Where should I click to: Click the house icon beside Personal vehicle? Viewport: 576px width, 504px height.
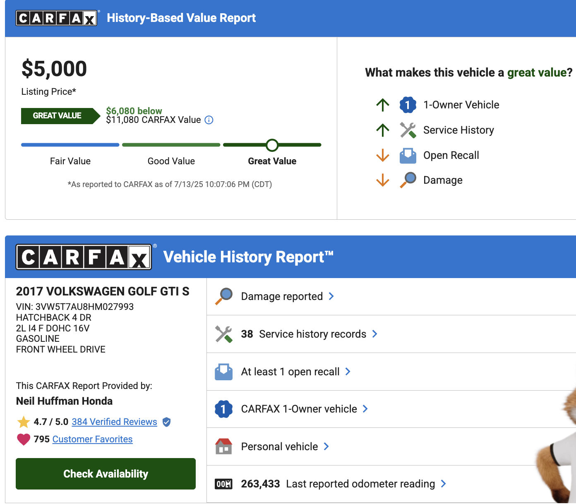(224, 446)
